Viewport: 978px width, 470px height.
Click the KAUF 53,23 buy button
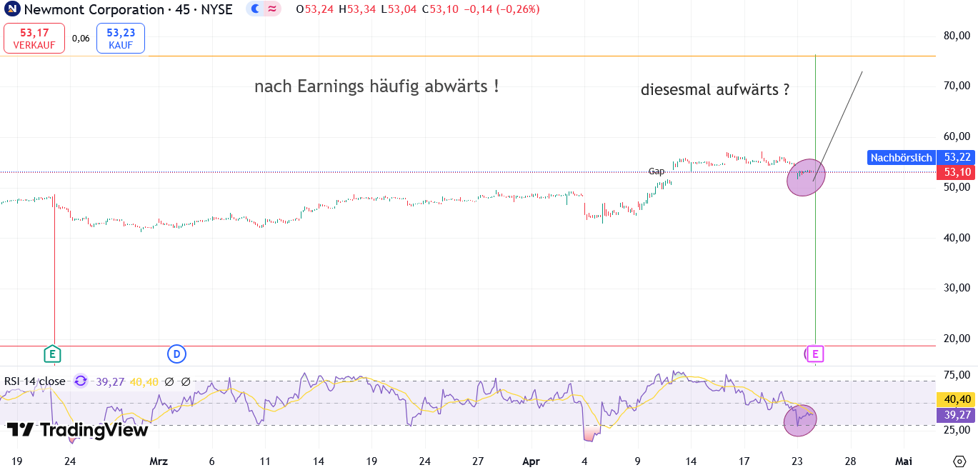pos(120,39)
